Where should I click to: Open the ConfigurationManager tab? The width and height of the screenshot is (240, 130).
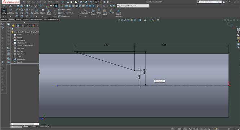23,25
